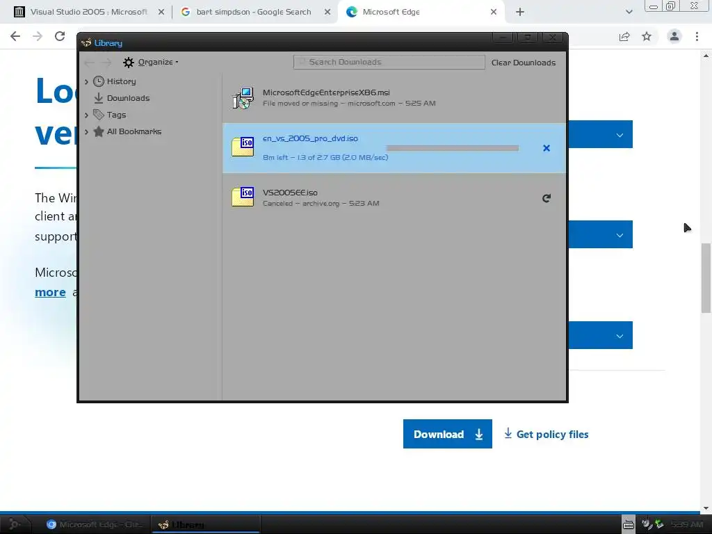This screenshot has width=712, height=534.
Task: Select Downloads in the Library sidebar
Action: coord(128,99)
